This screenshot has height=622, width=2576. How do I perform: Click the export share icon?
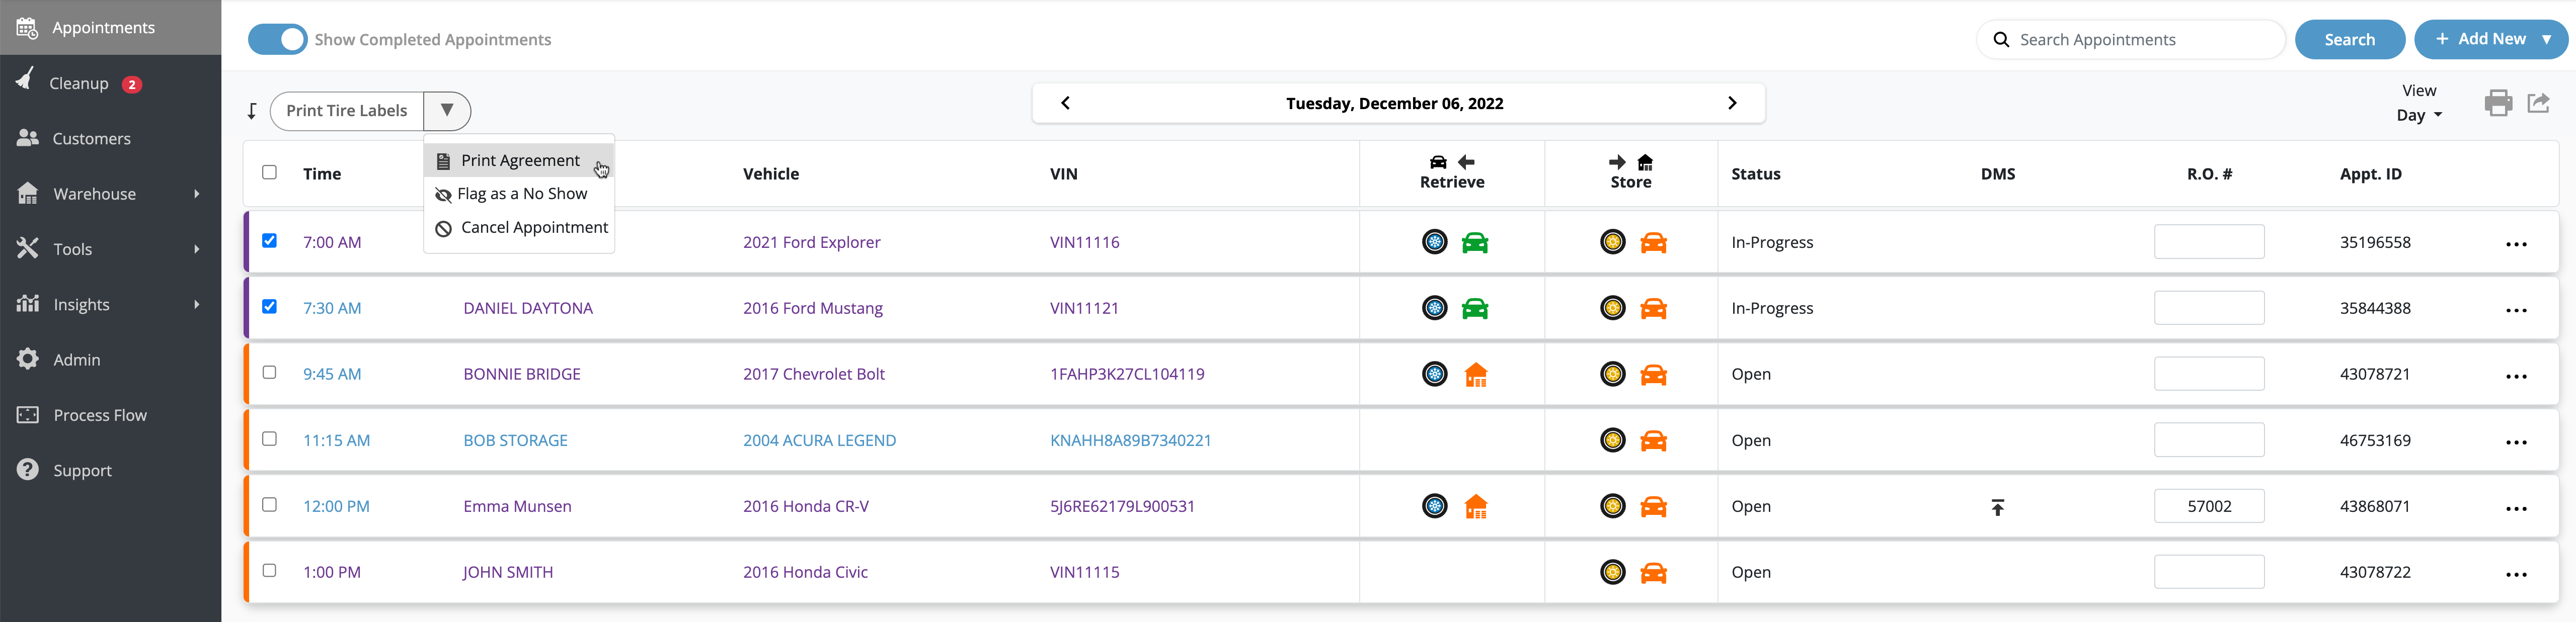pyautogui.click(x=2538, y=103)
